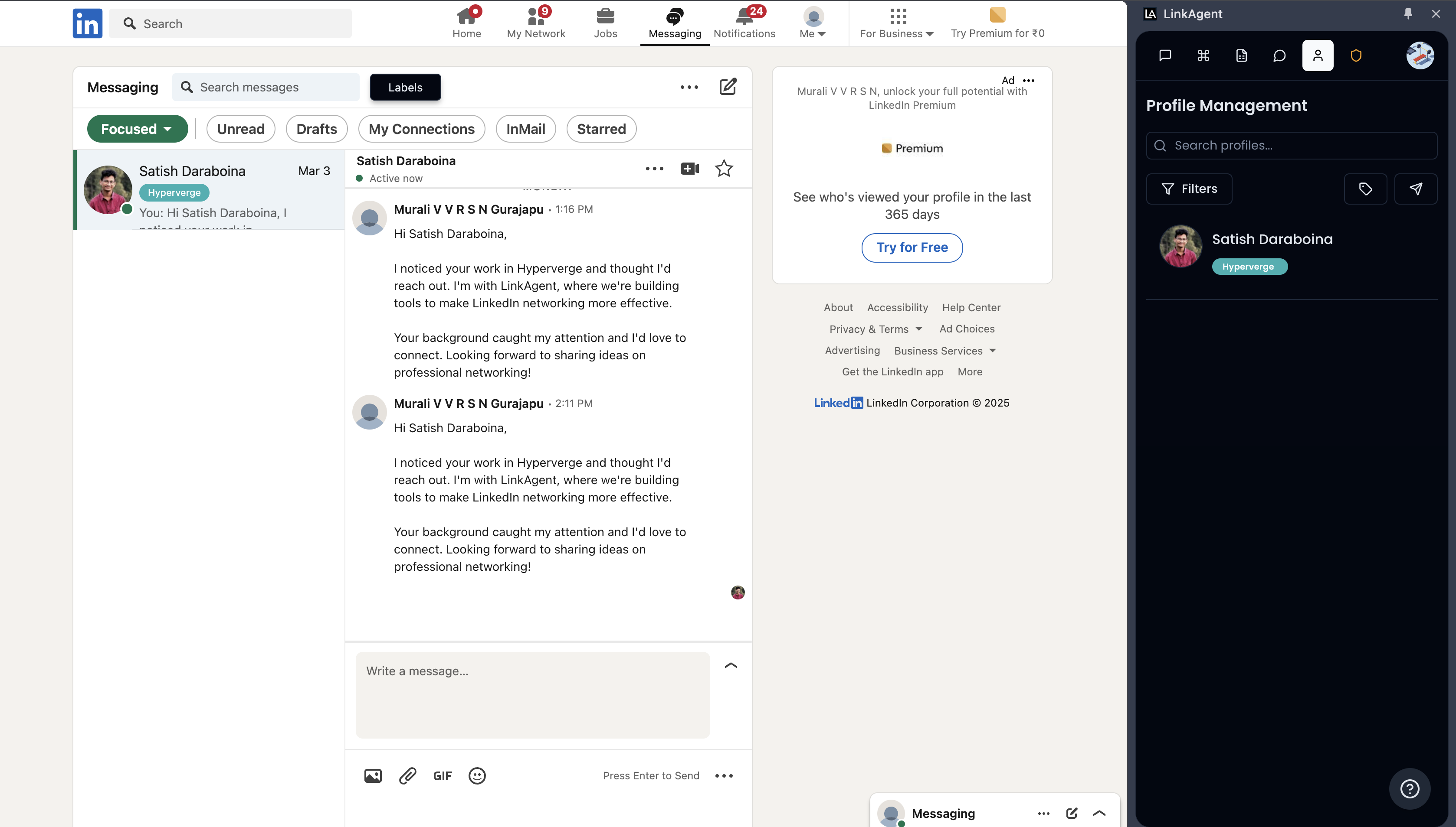The height and width of the screenshot is (827, 1456).
Task: Open the Ad Choices link
Action: click(967, 329)
